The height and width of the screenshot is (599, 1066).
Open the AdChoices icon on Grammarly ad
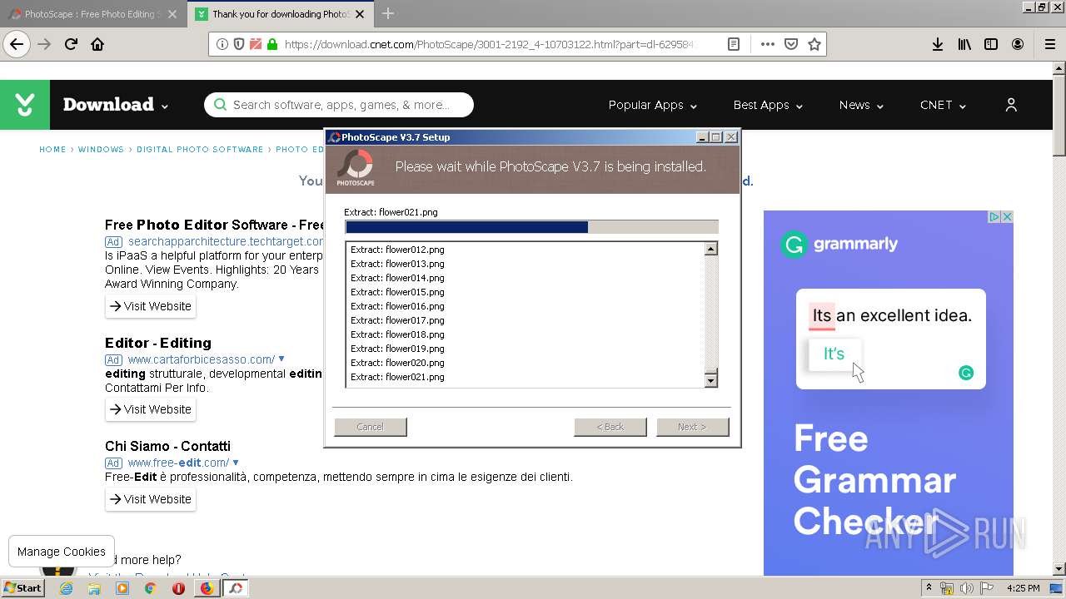[994, 216]
